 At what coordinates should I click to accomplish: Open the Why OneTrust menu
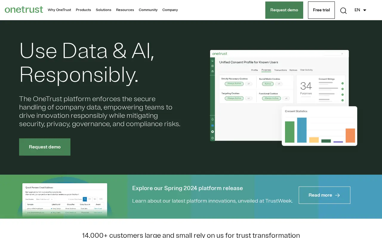59,10
